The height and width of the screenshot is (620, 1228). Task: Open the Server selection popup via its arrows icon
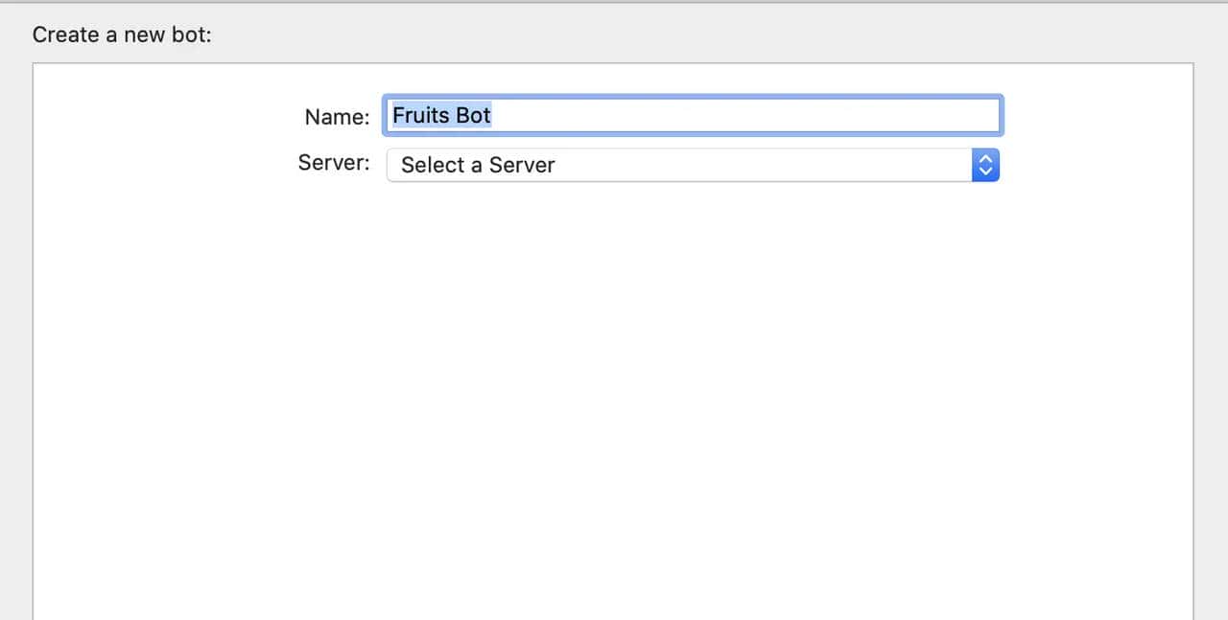[x=985, y=165]
